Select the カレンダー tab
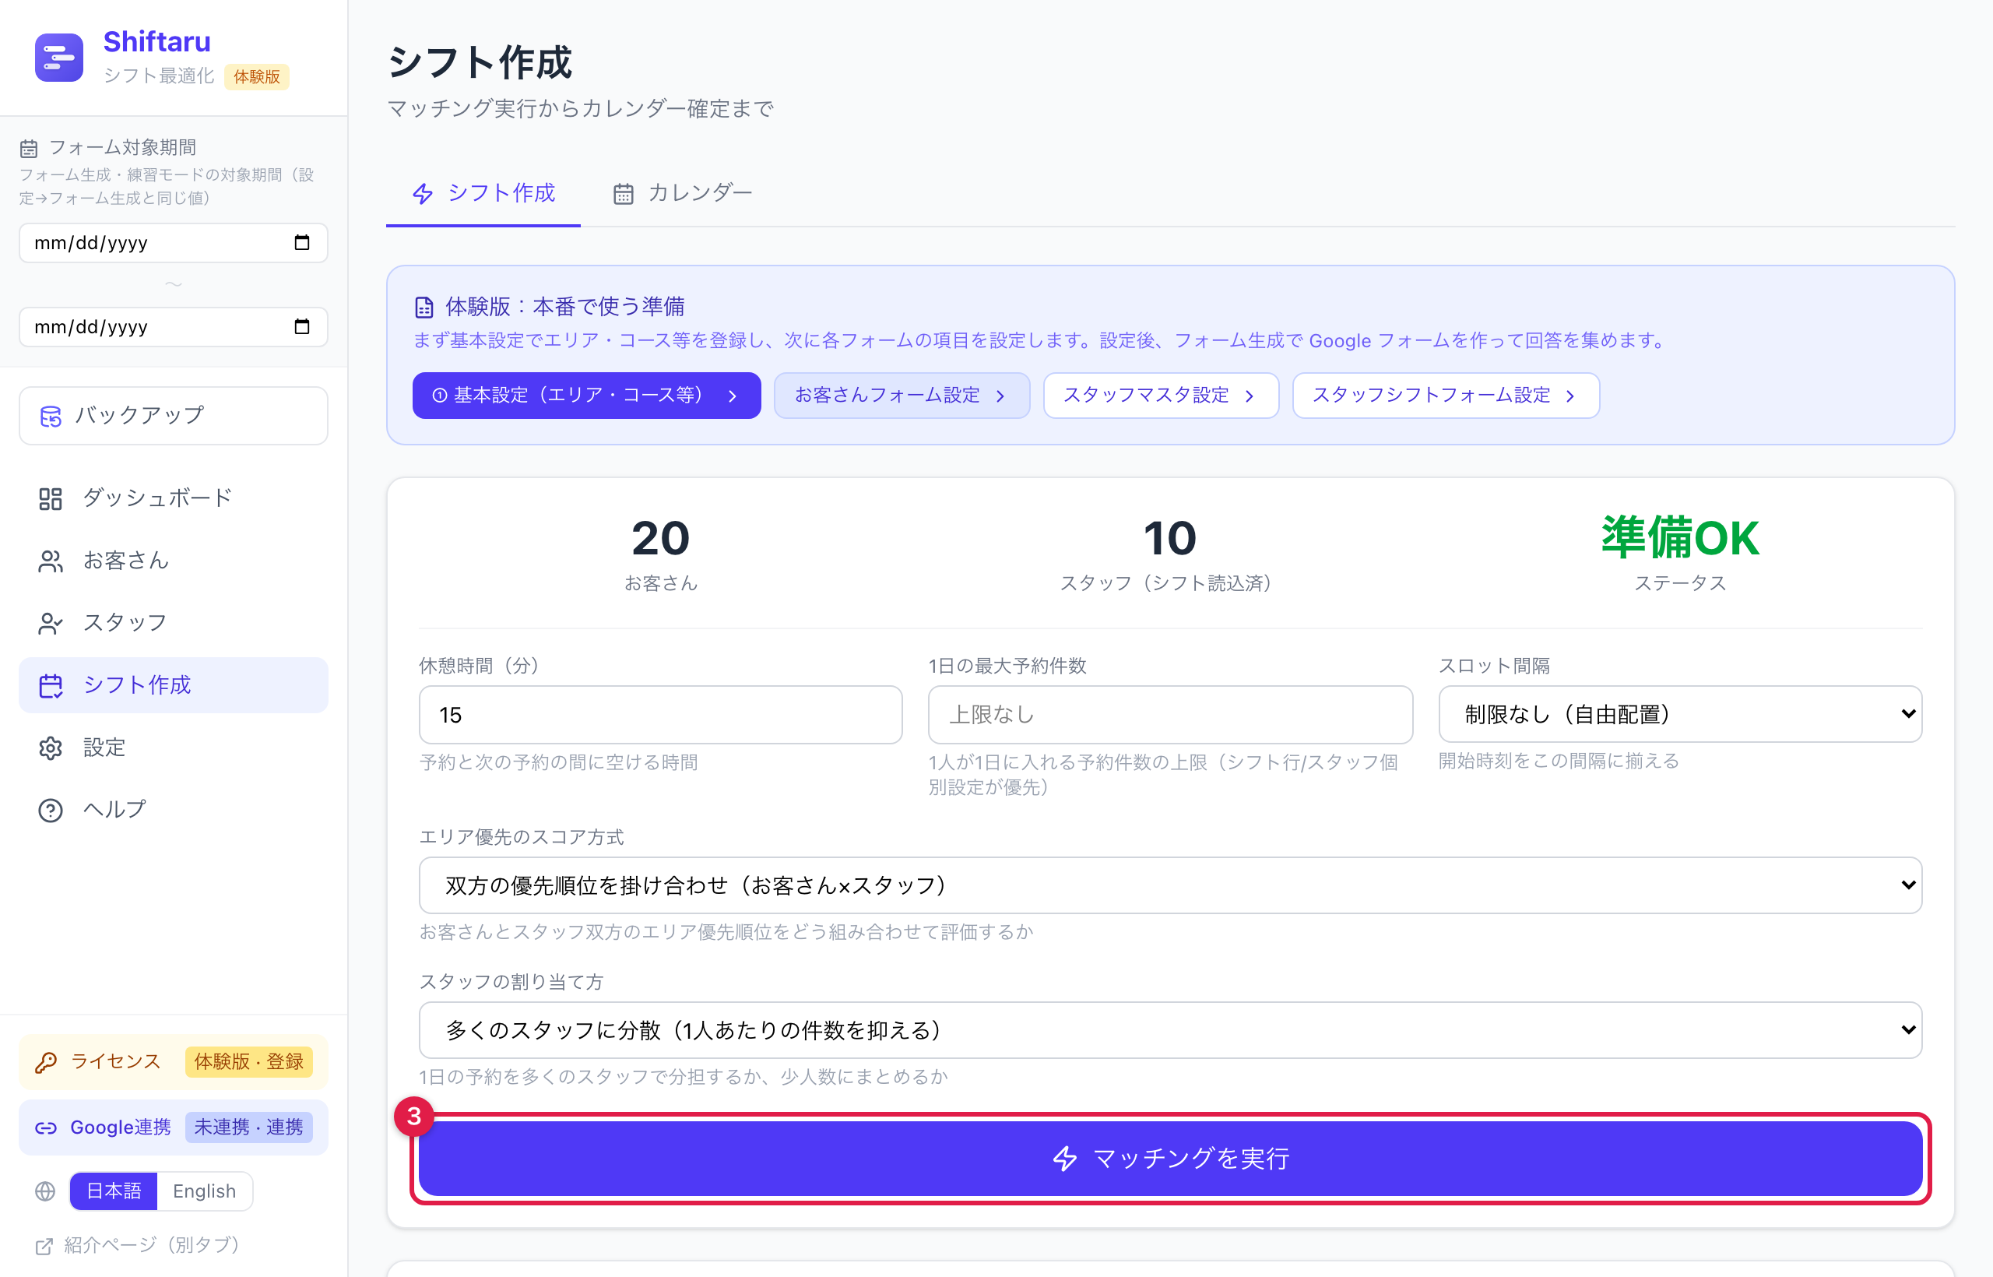The height and width of the screenshot is (1277, 1993). pyautogui.click(x=682, y=194)
